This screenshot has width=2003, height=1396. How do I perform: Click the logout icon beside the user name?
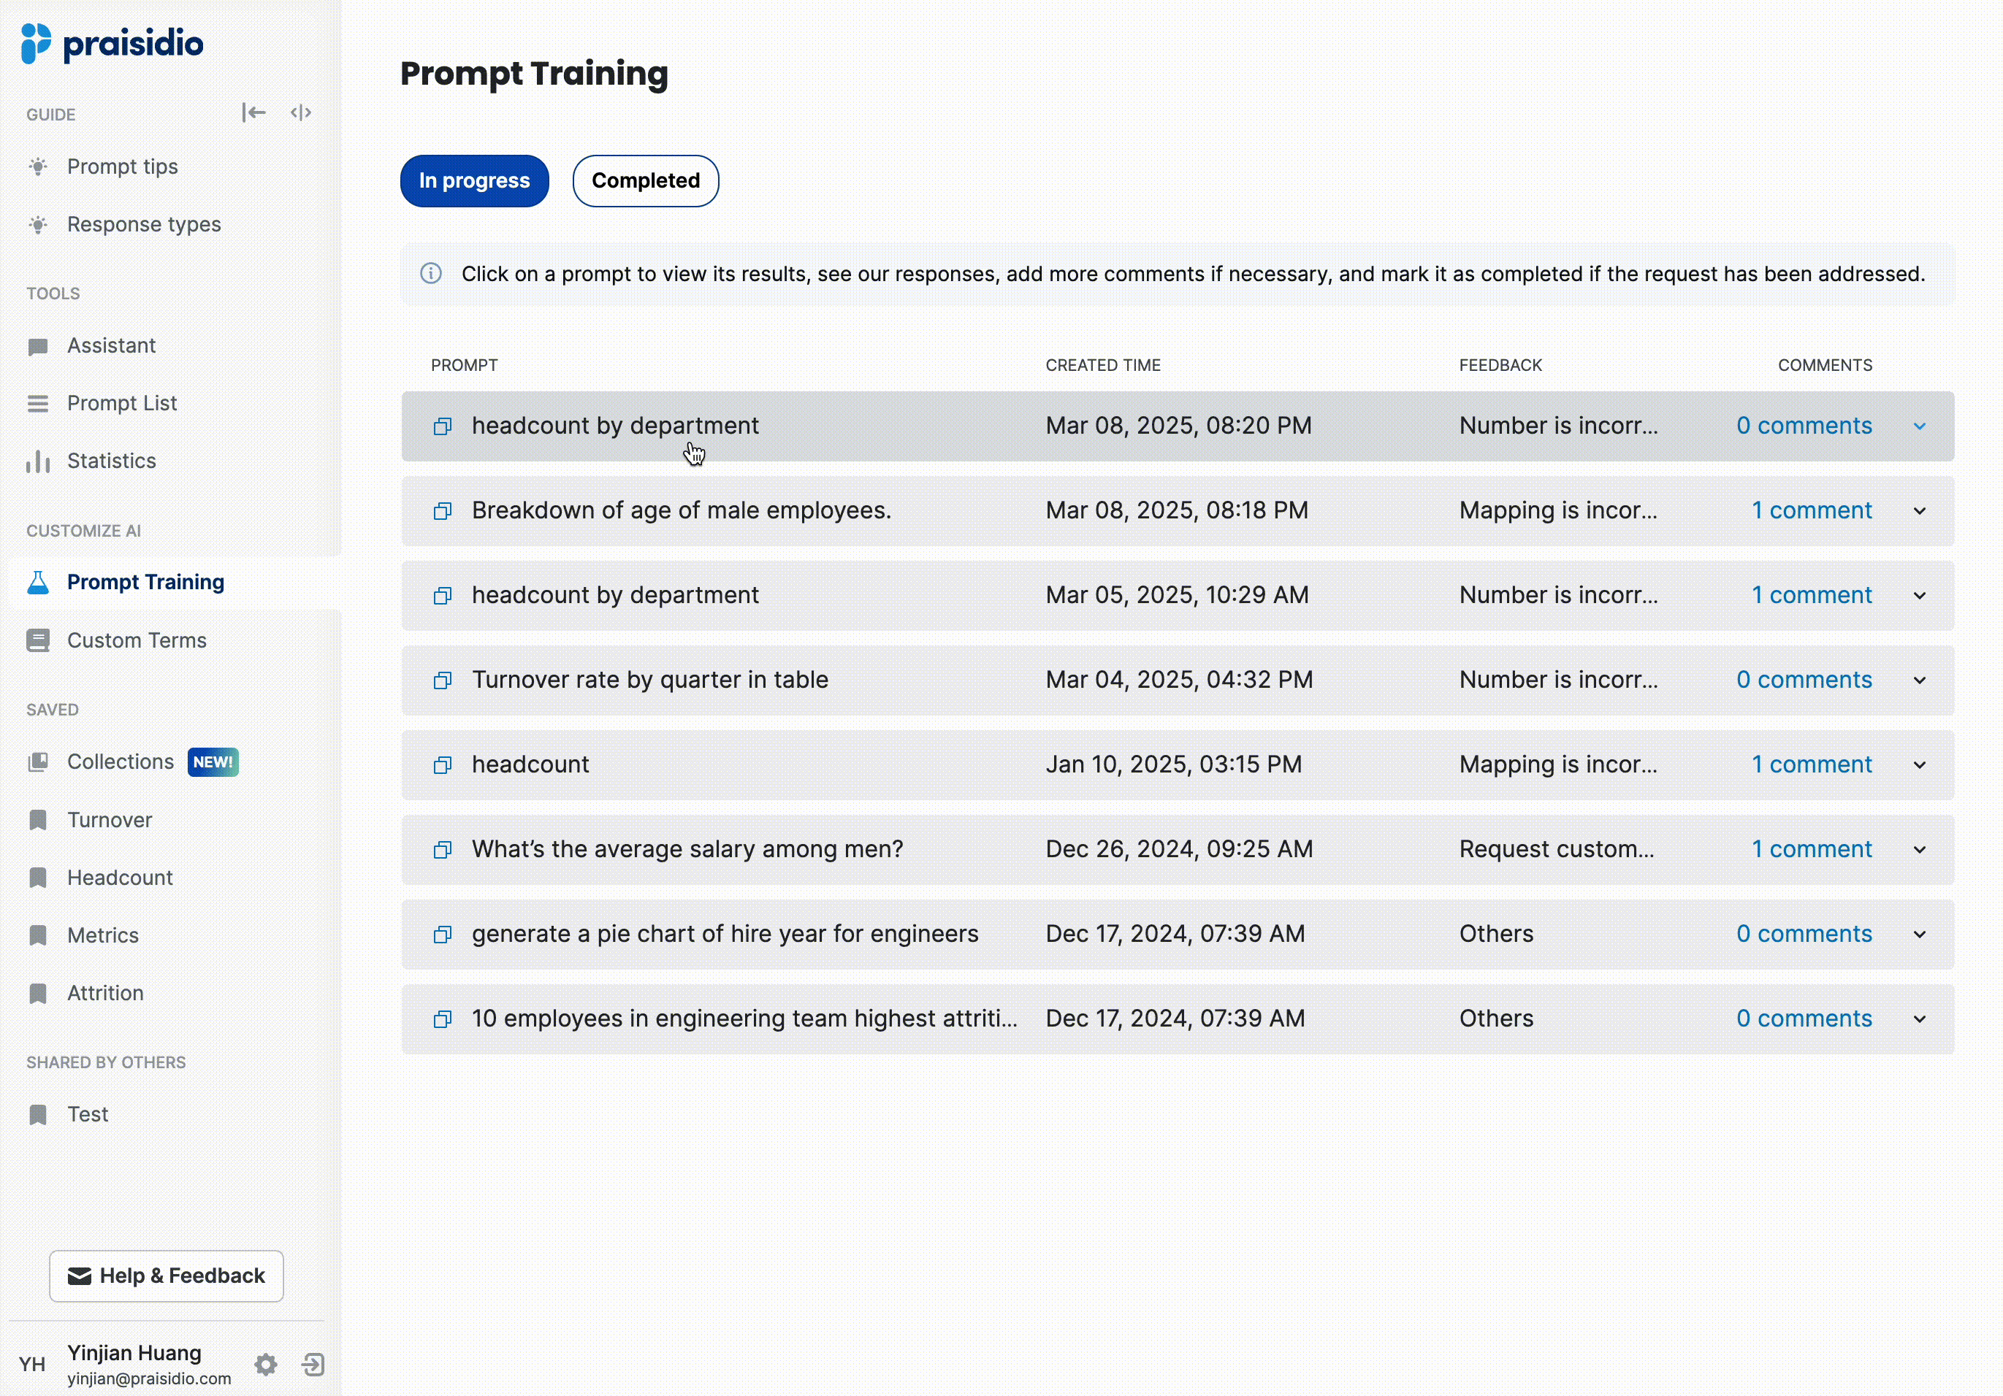(x=313, y=1364)
